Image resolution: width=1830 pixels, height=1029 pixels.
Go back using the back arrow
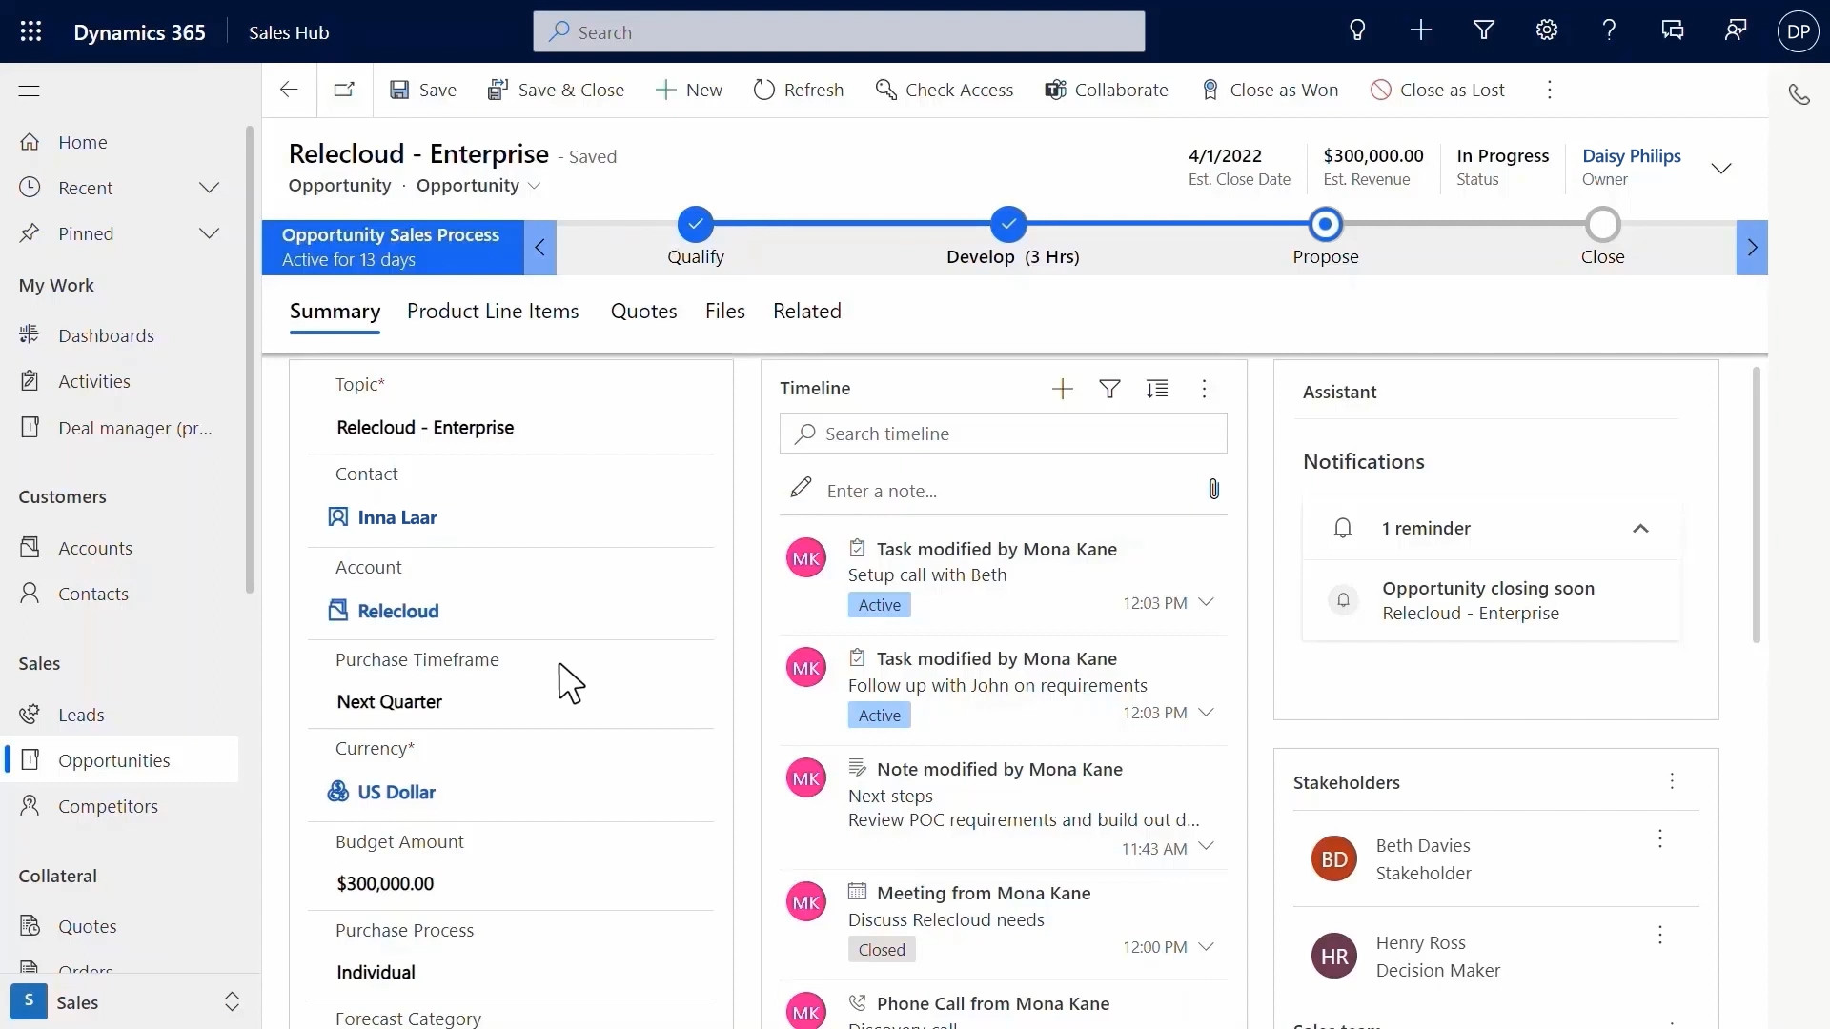(x=288, y=90)
